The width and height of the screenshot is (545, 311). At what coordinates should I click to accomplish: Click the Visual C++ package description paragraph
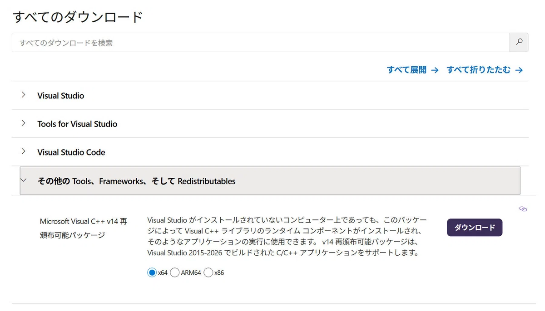point(287,236)
